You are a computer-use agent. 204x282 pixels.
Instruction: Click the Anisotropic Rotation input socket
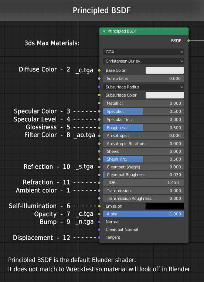pyautogui.click(x=99, y=144)
